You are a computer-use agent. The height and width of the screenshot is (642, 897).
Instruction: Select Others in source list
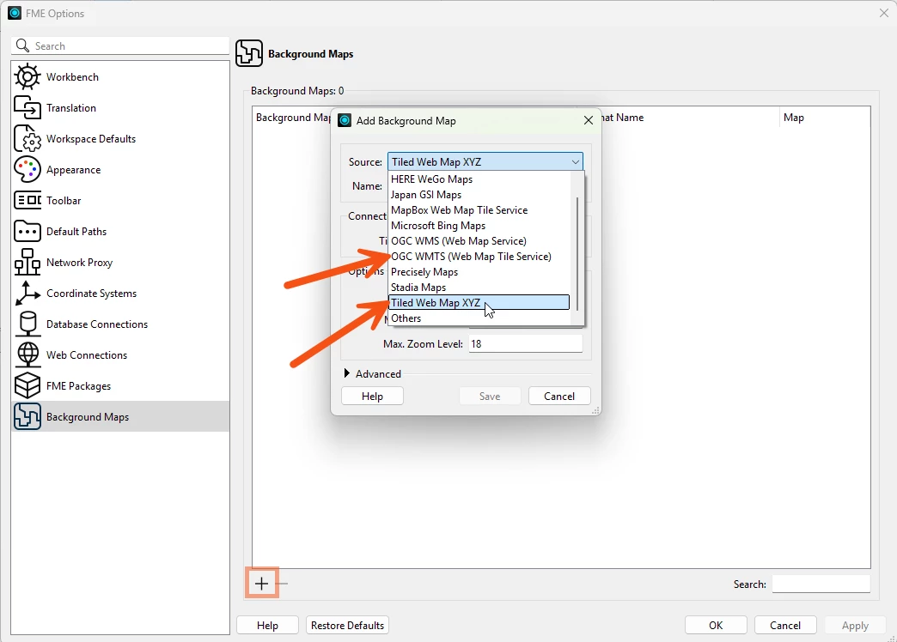coord(479,318)
